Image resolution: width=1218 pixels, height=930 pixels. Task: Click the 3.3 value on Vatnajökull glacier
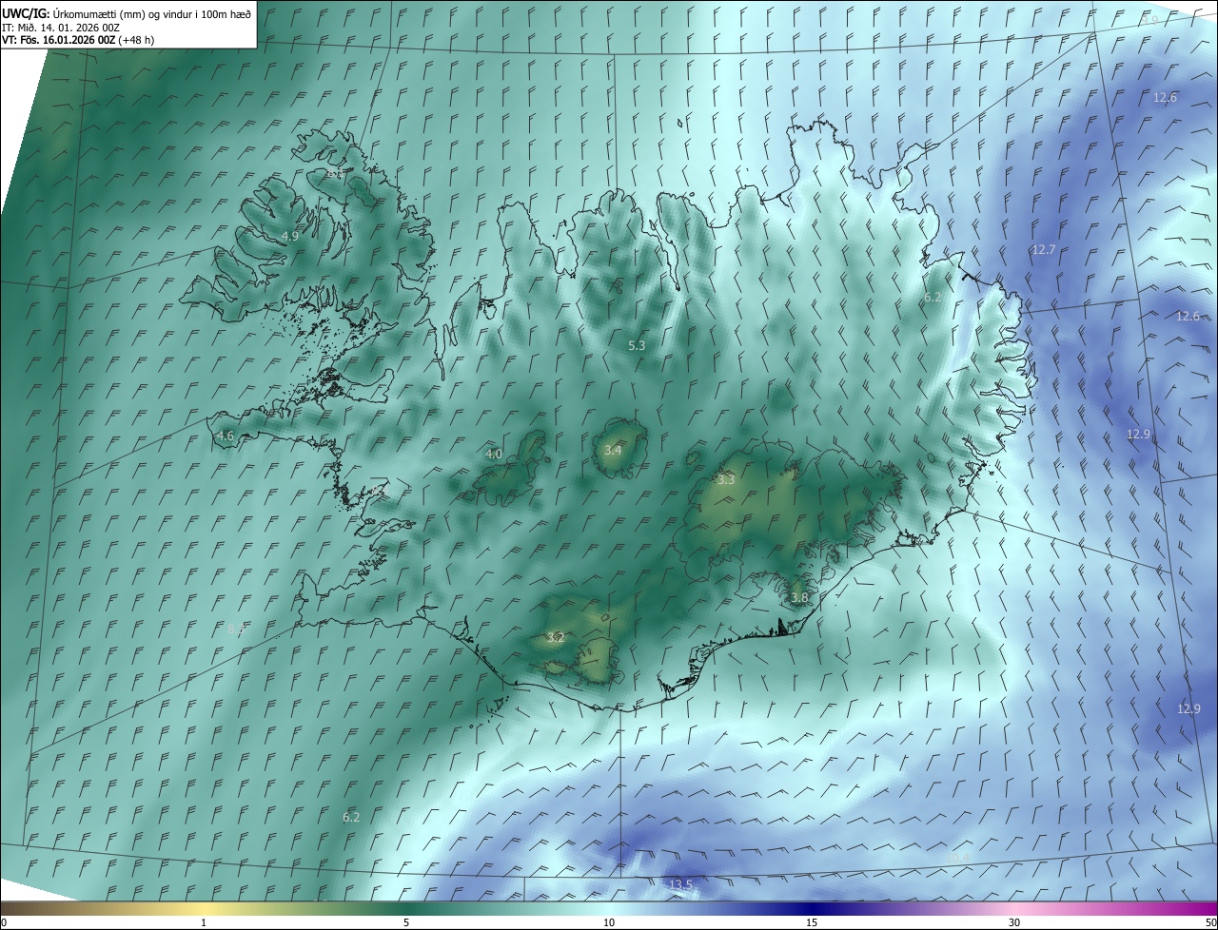pos(726,480)
